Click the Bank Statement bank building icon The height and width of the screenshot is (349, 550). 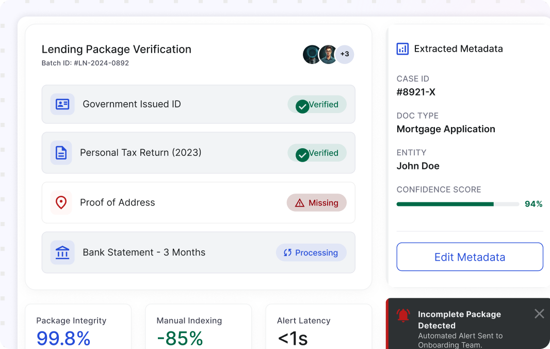tap(62, 252)
